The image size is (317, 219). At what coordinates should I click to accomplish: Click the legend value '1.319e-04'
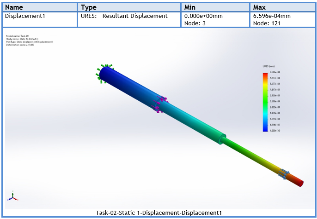(275, 119)
